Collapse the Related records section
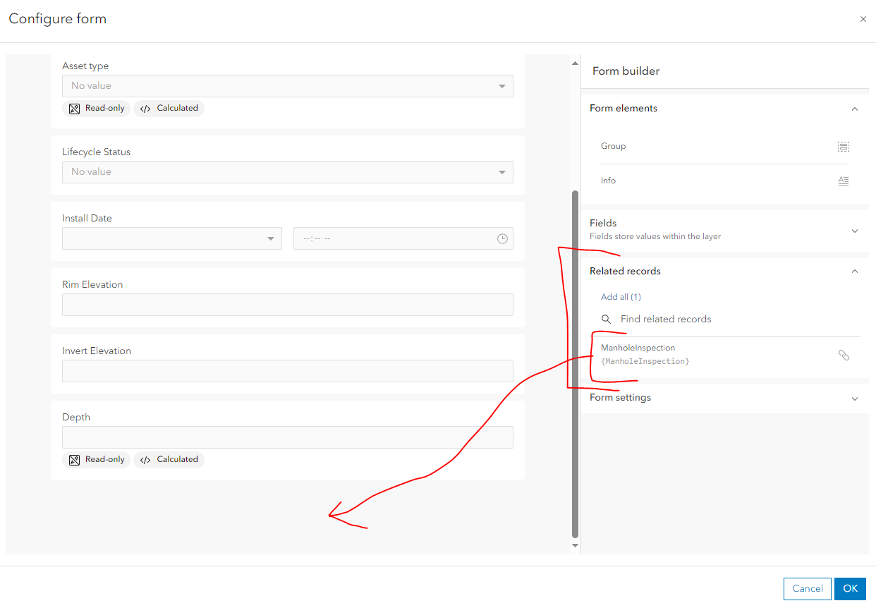Screen dimensions: 876x608 855,271
